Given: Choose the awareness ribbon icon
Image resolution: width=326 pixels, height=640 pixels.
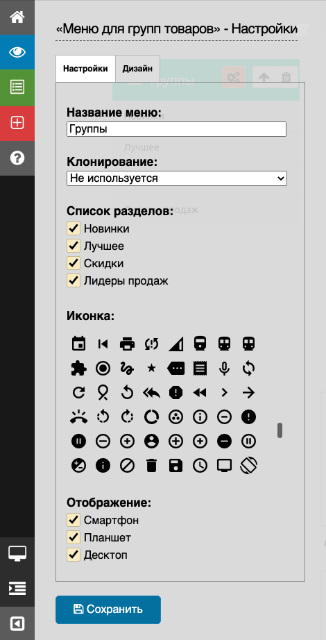Looking at the screenshot, I should pos(103,393).
